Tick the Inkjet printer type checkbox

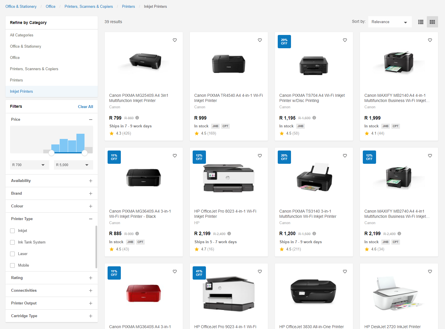coord(12,231)
